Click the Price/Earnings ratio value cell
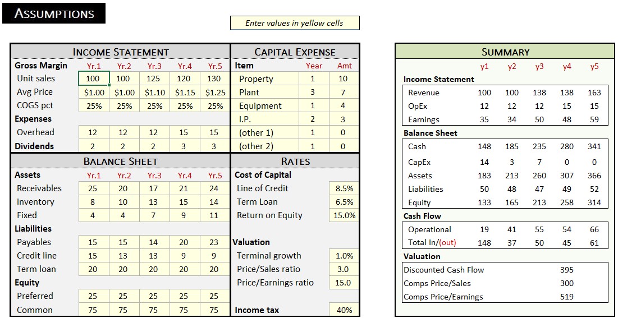Screen dimensions: 618x318 pos(344,283)
